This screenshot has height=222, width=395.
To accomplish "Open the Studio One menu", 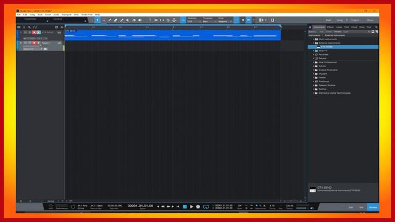I will point(87,15).
